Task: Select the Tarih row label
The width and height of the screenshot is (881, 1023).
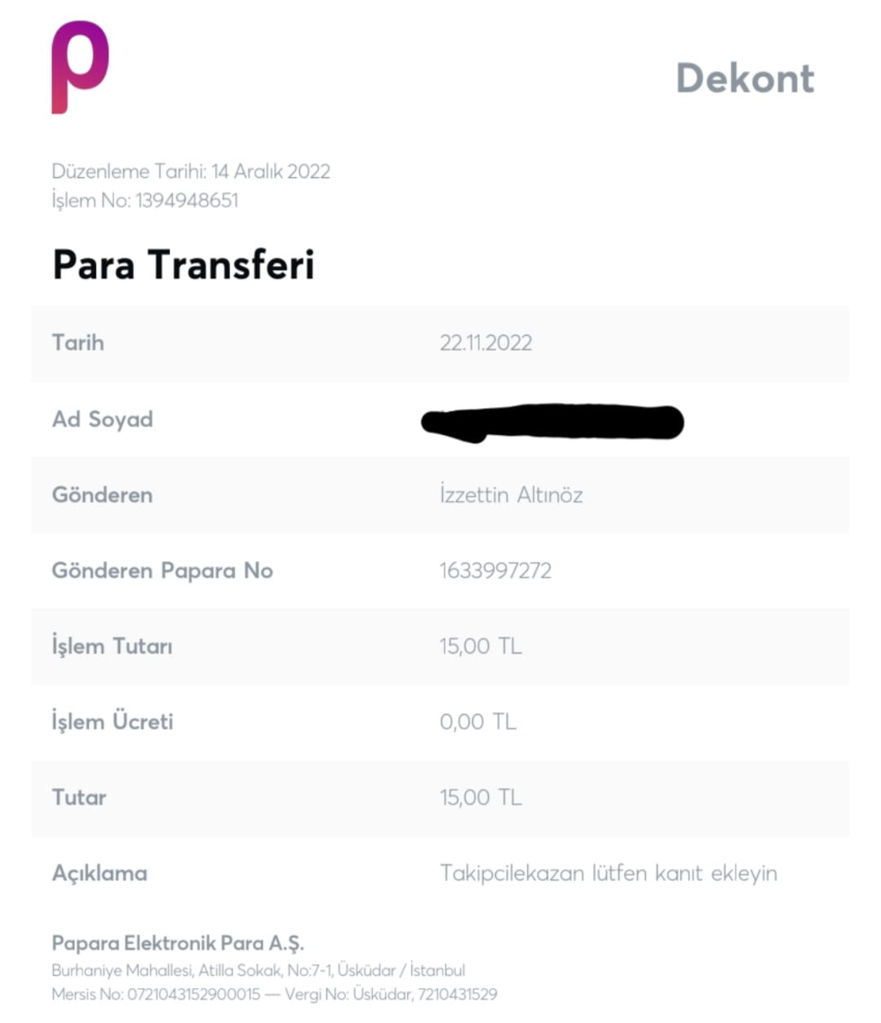Action: (78, 343)
